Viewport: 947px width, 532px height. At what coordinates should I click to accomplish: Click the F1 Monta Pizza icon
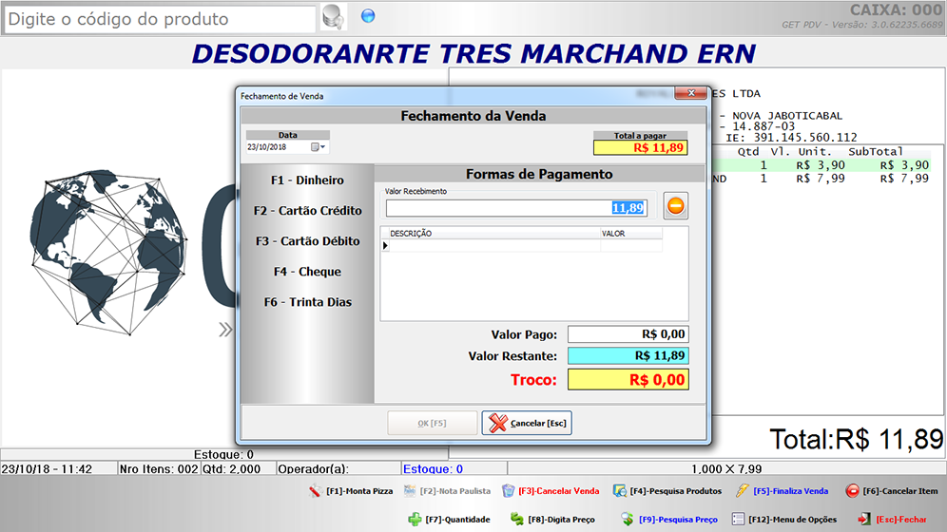click(x=316, y=491)
